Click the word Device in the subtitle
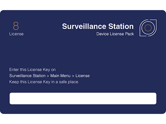The height and width of the screenshot is (124, 166). coord(102,34)
